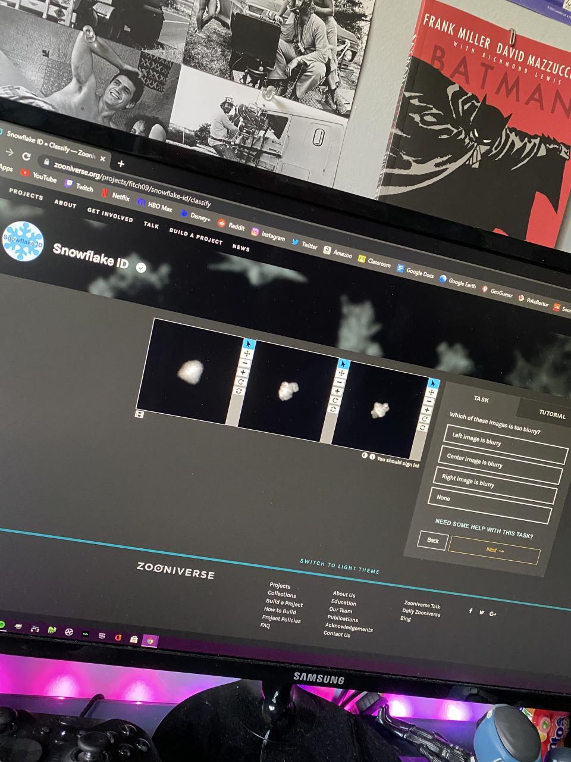This screenshot has width=571, height=762.
Task: Click the browser address bar URL
Action: [132, 184]
